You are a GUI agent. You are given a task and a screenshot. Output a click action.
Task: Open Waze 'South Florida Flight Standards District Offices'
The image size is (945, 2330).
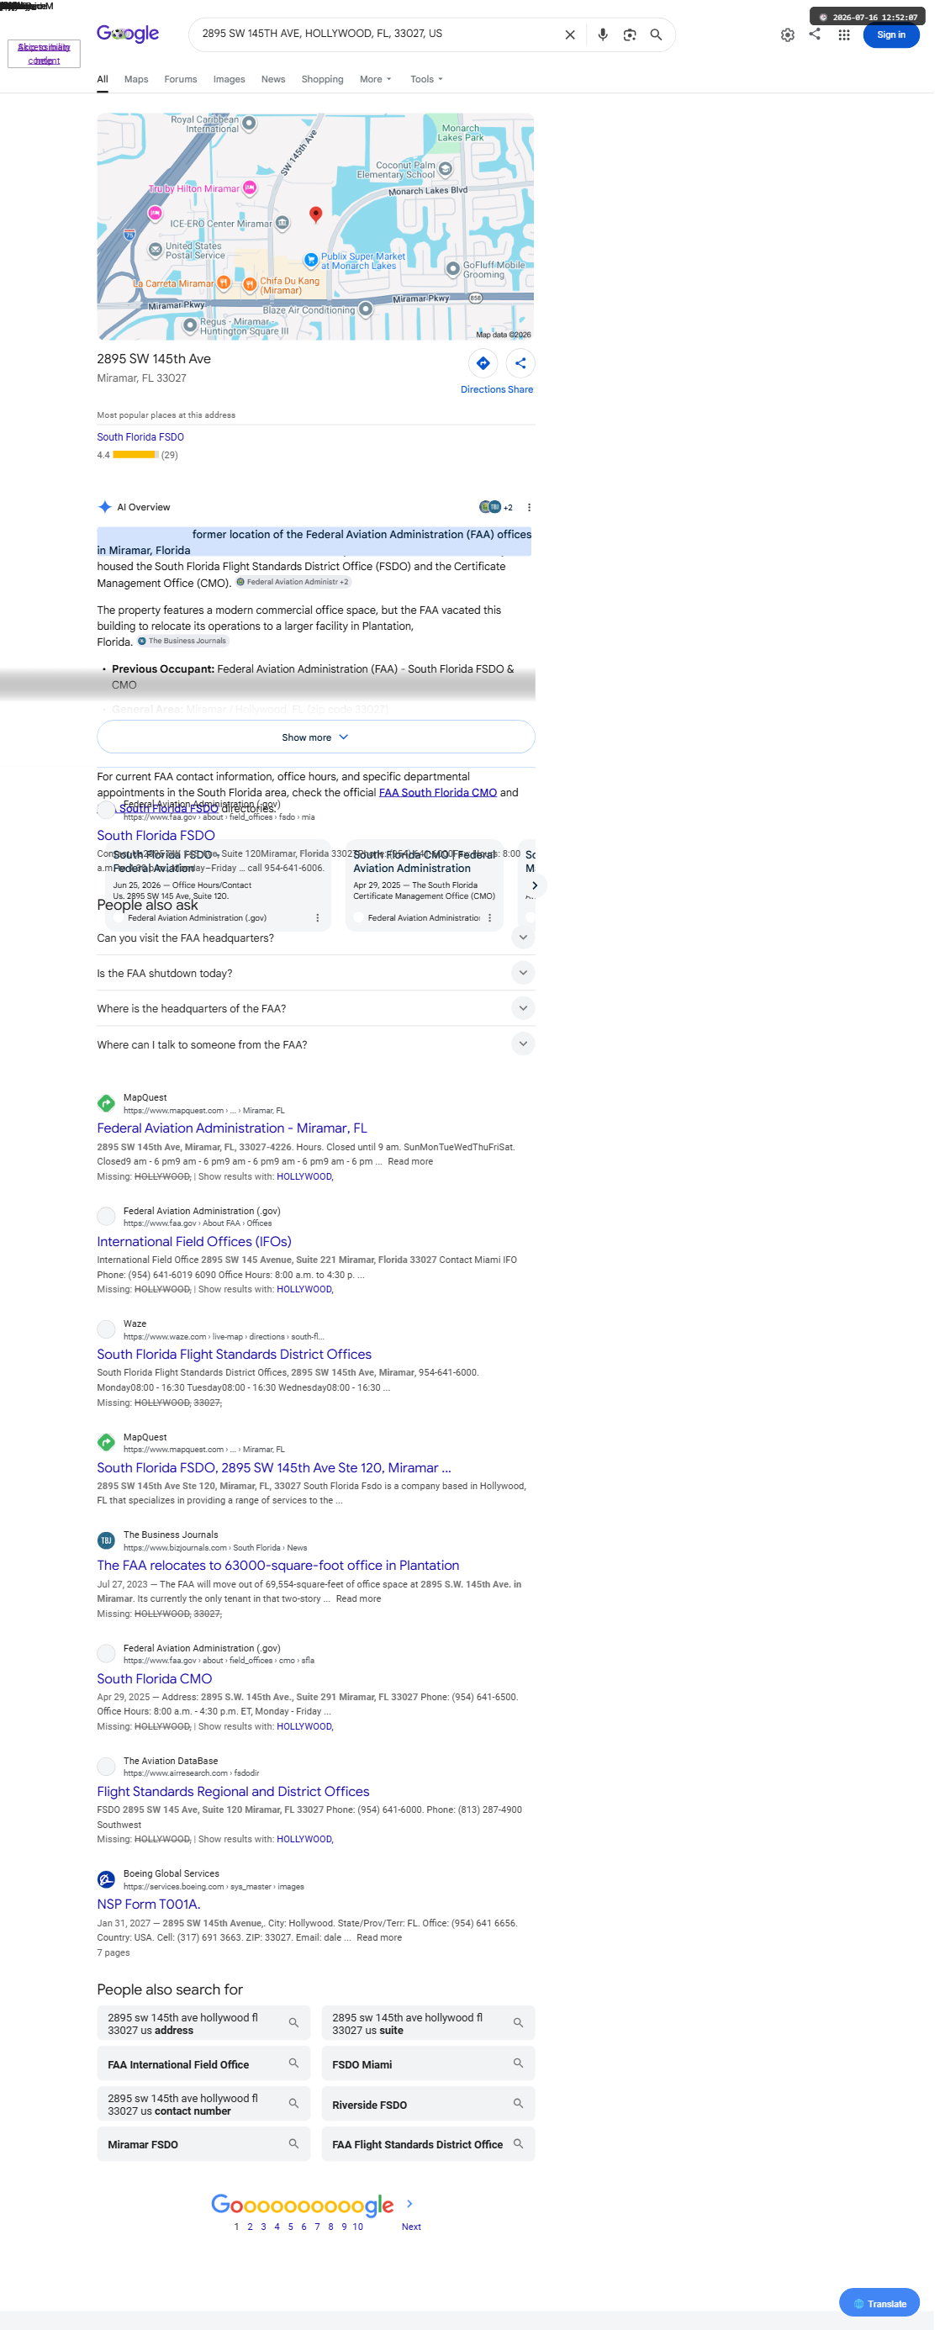pyautogui.click(x=235, y=1354)
